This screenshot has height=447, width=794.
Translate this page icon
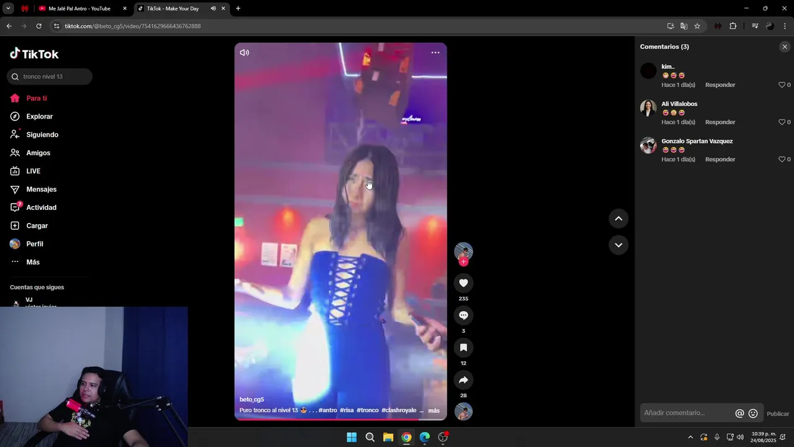click(684, 26)
